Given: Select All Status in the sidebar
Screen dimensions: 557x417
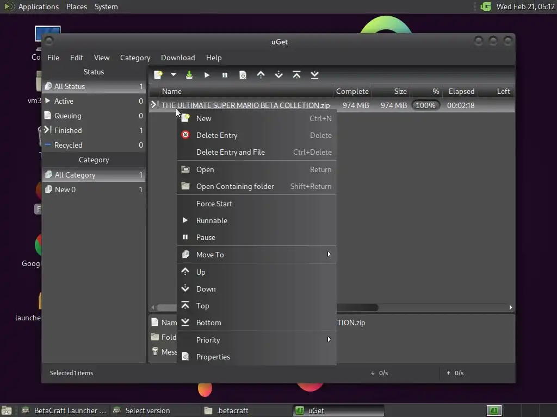Looking at the screenshot, I should pyautogui.click(x=94, y=86).
